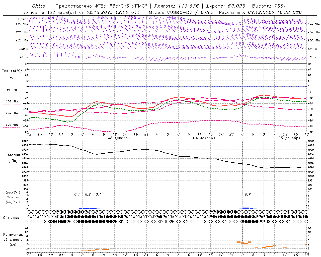This screenshot has height=257, width=321.
Task: Click the "Ветер" wind panel label
Action: pyautogui.click(x=23, y=19)
